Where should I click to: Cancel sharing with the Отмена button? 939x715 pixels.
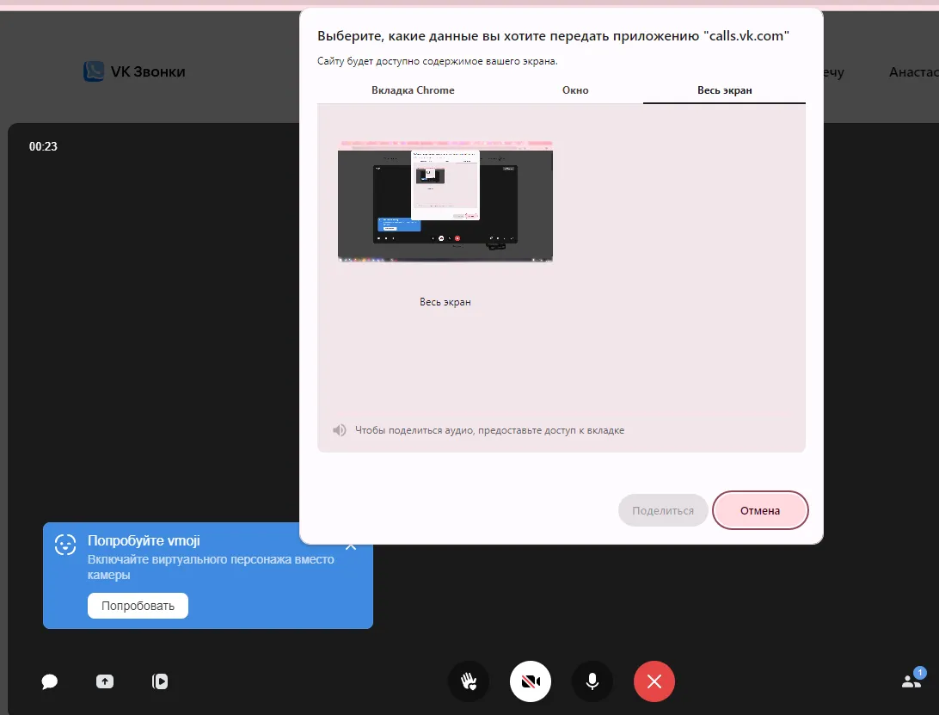coord(760,510)
